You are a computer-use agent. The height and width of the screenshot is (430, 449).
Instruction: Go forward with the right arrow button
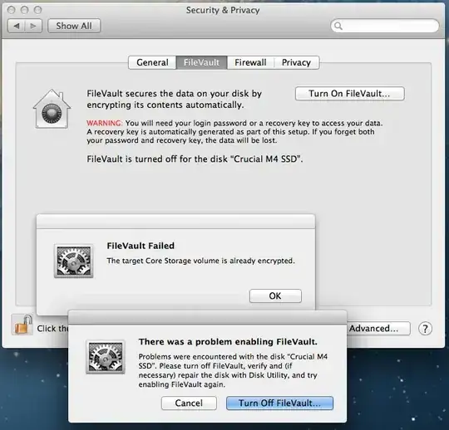tap(33, 26)
